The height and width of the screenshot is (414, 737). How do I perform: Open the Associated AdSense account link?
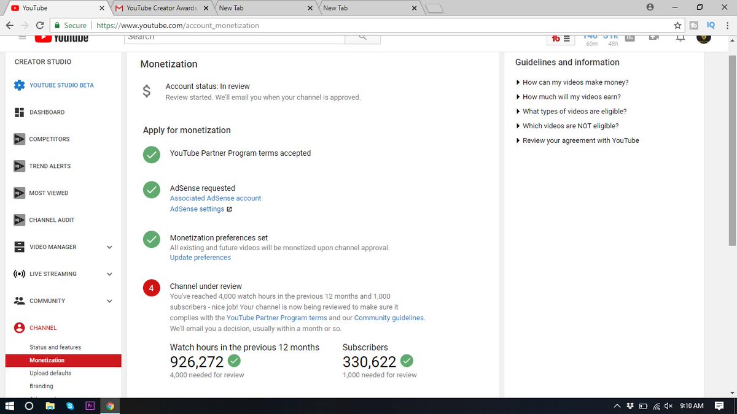216,198
